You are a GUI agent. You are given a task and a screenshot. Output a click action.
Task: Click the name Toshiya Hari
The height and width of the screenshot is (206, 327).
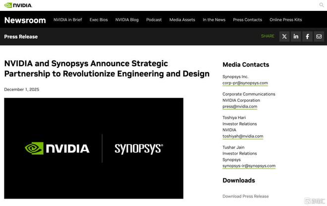click(234, 118)
